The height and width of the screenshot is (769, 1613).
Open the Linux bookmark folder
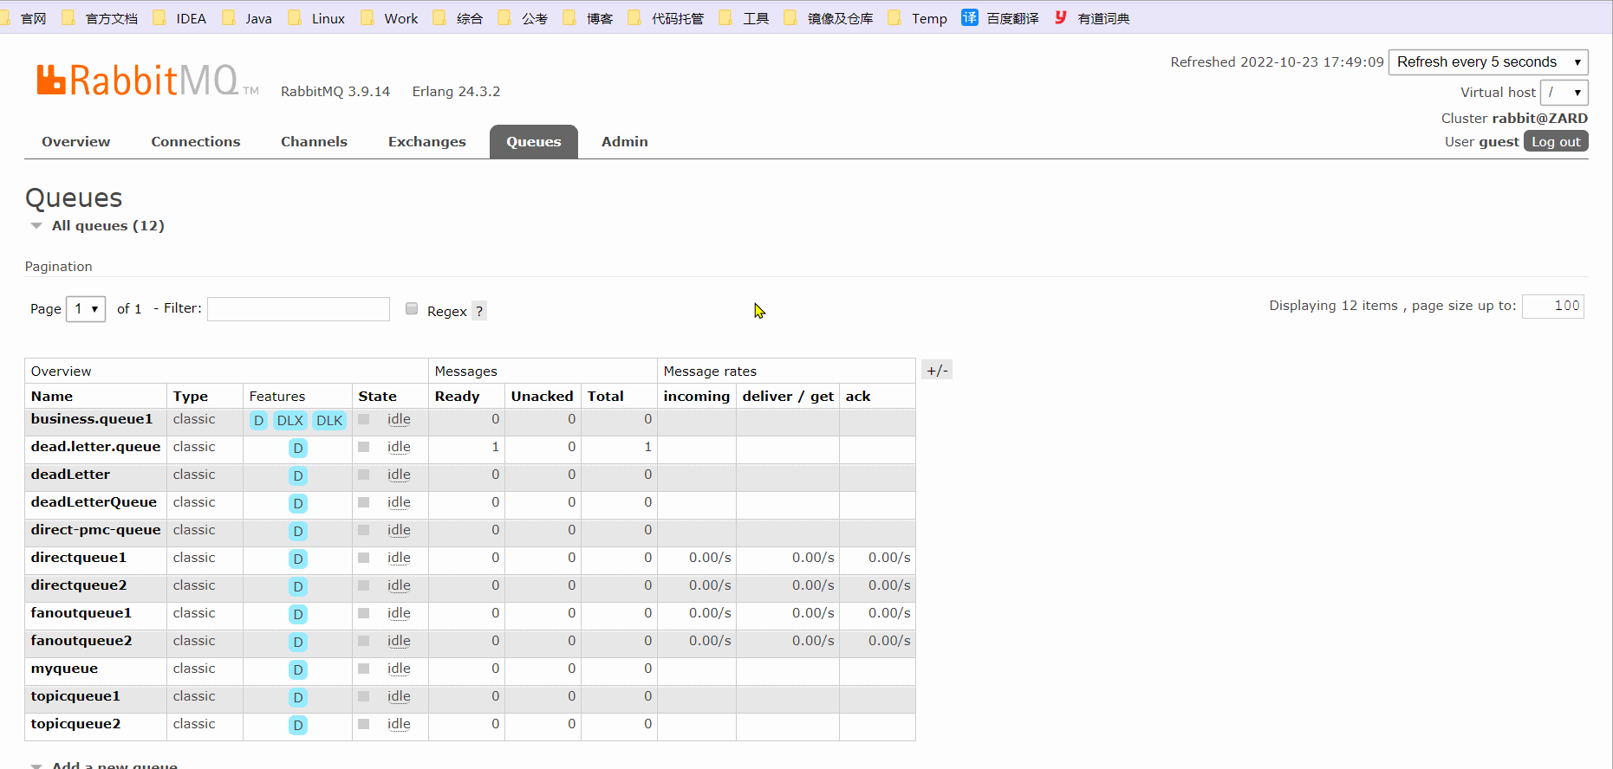tap(316, 18)
